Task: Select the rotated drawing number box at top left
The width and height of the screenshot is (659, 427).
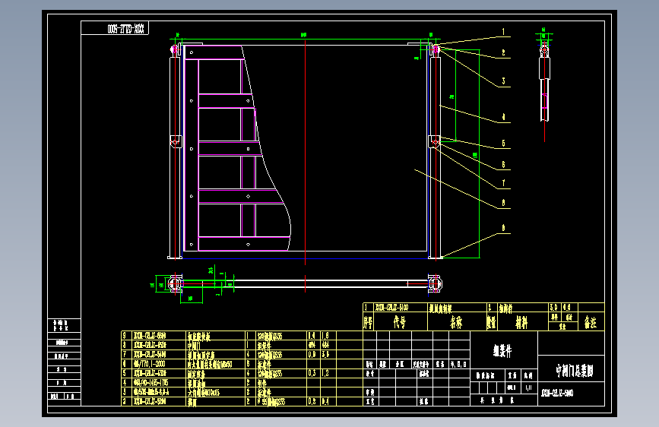Action: point(115,28)
